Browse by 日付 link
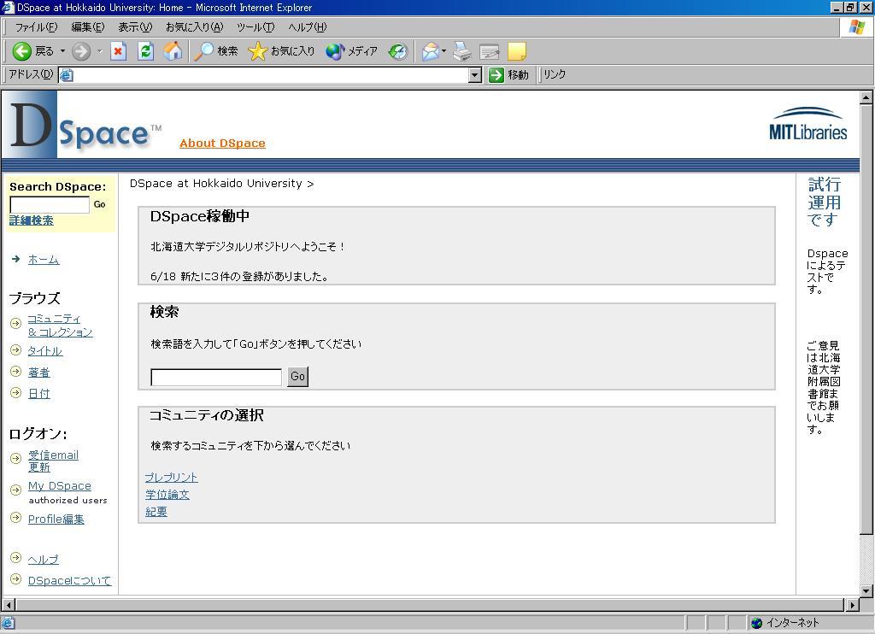 point(39,393)
